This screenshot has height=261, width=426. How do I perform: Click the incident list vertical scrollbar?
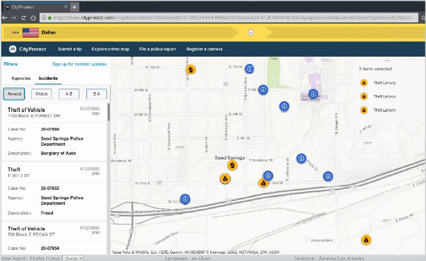pyautogui.click(x=109, y=112)
